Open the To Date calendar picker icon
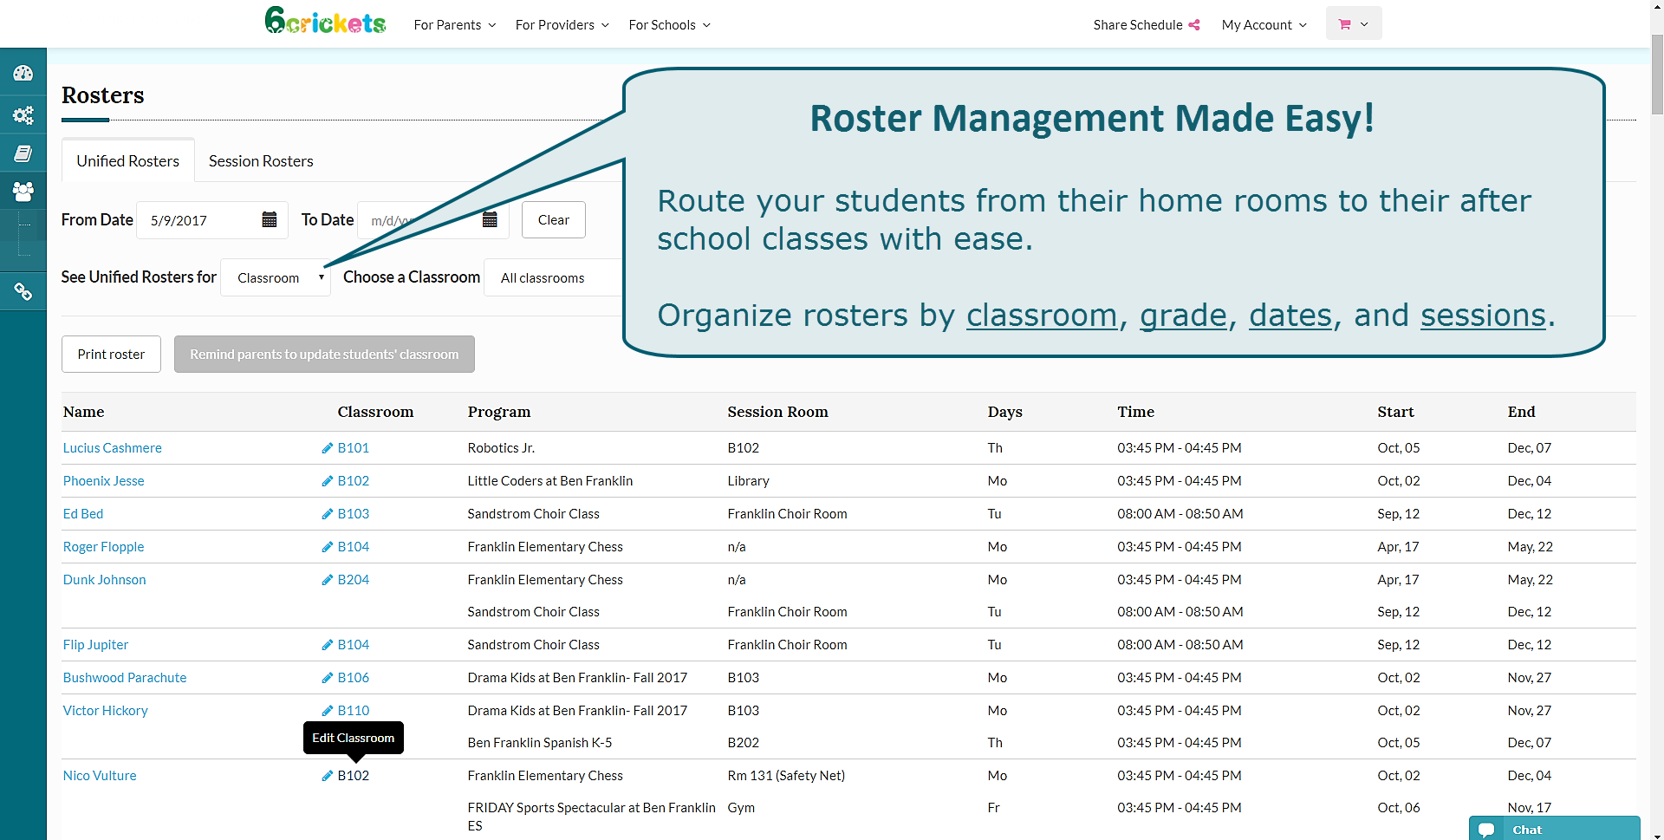The height and width of the screenshot is (840, 1664). [x=490, y=220]
